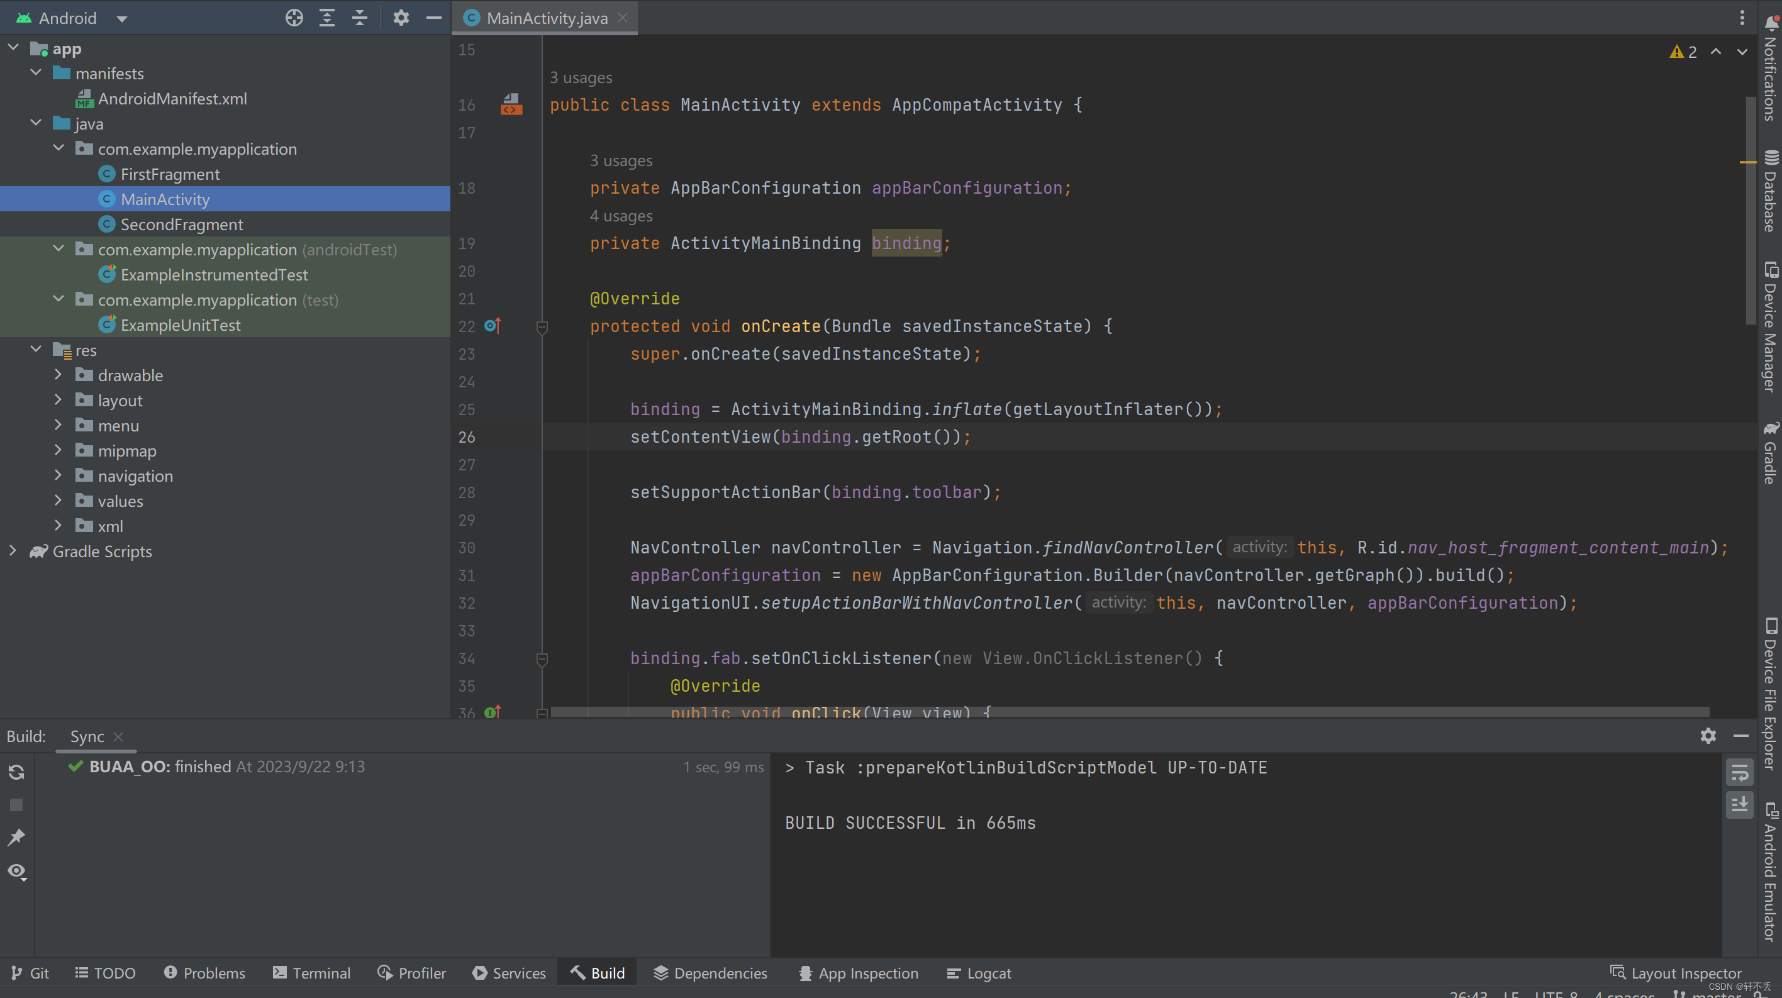Open the Device File Explorer panel

[x=1770, y=694]
